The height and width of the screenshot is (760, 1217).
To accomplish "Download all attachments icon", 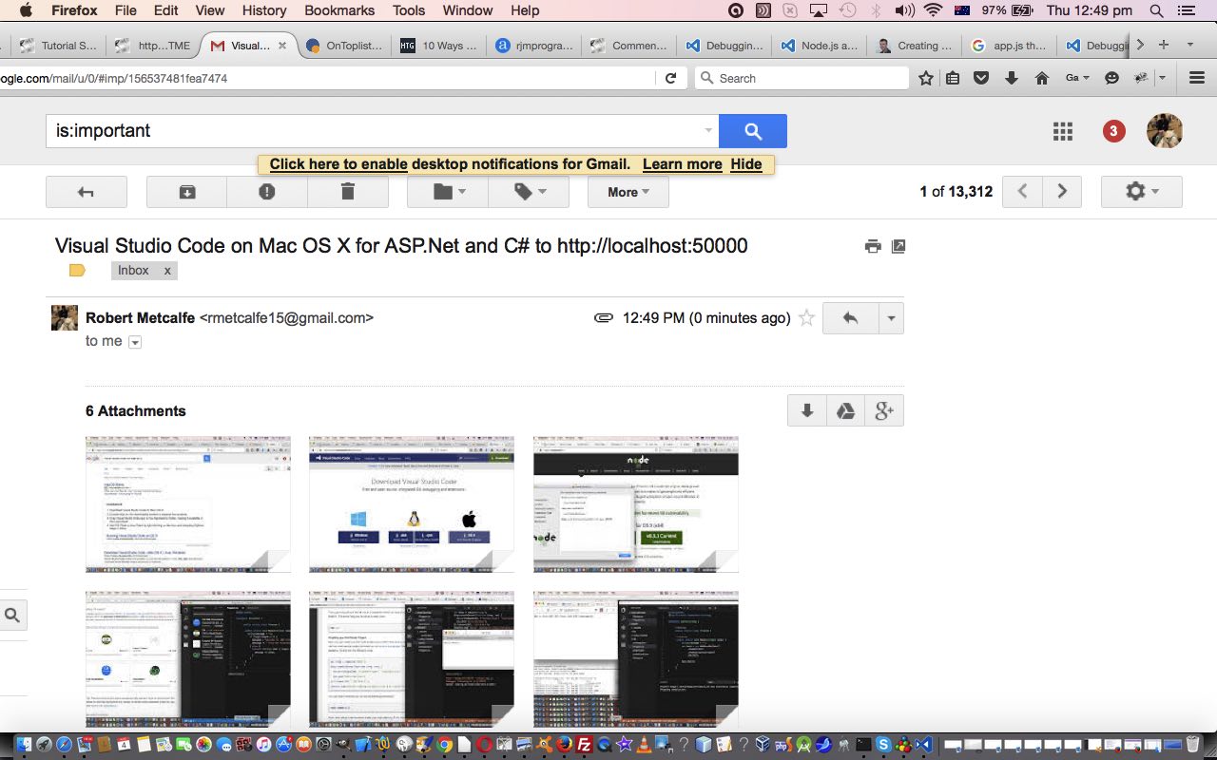I will (x=807, y=410).
